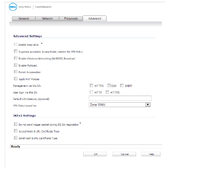Switch to the General tab
The image size is (213, 171).
point(24,18)
